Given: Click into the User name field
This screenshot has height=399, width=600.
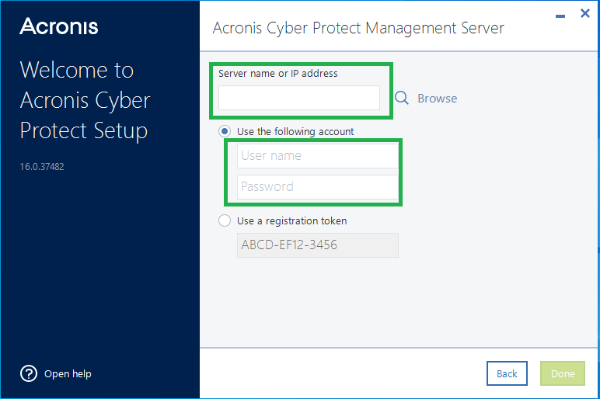Looking at the screenshot, I should click(x=317, y=155).
